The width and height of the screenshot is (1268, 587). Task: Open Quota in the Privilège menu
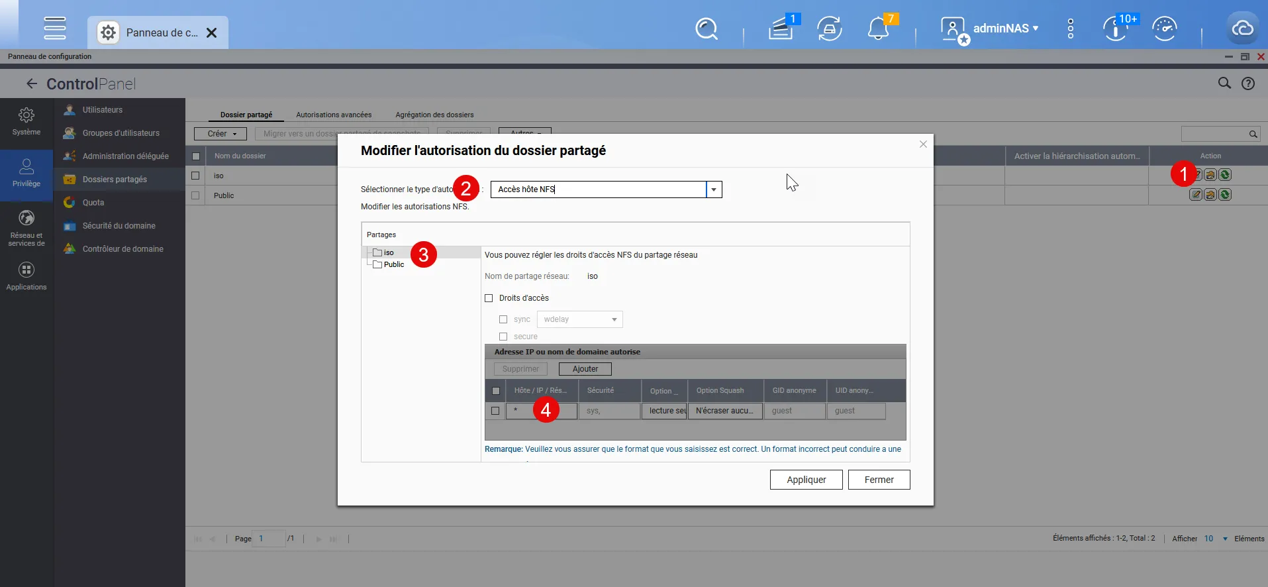(x=93, y=203)
